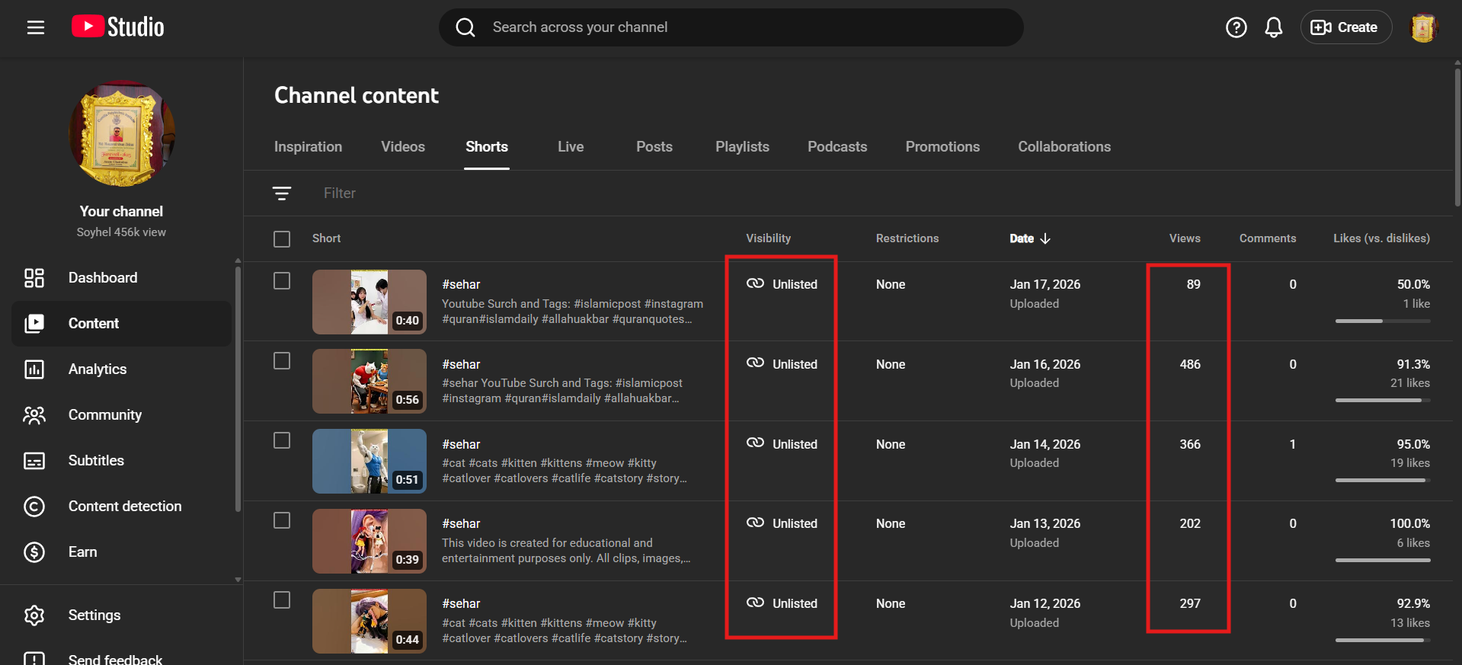This screenshot has height=665, width=1462.
Task: Click the vertical page scrollbar
Action: (1457, 137)
